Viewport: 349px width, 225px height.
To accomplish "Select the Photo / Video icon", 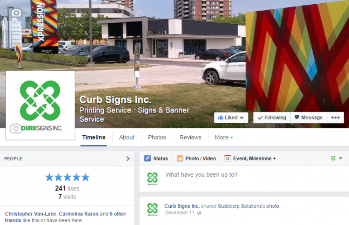I will (180, 159).
